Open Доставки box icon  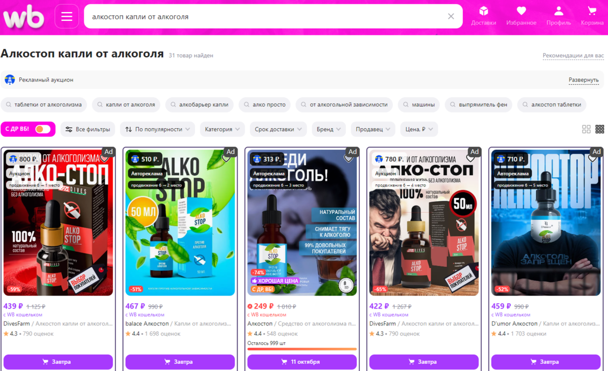pos(483,16)
